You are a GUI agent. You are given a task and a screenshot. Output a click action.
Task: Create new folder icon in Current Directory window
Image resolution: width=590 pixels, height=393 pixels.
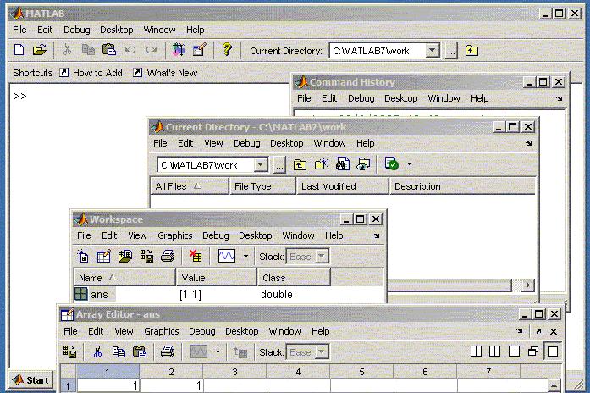[322, 164]
